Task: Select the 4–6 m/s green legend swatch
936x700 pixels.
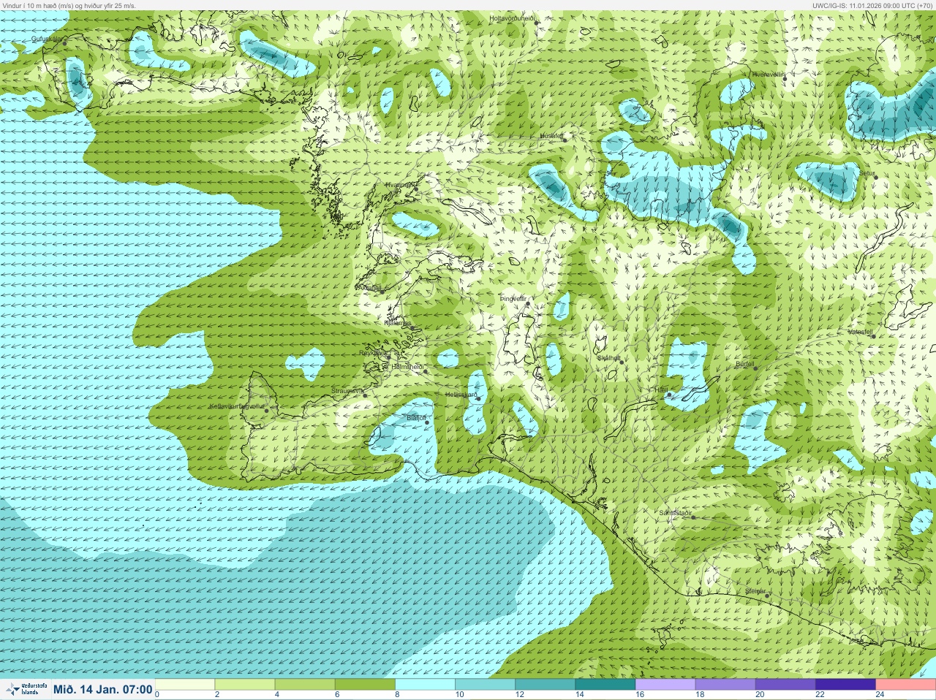Action: 305,685
